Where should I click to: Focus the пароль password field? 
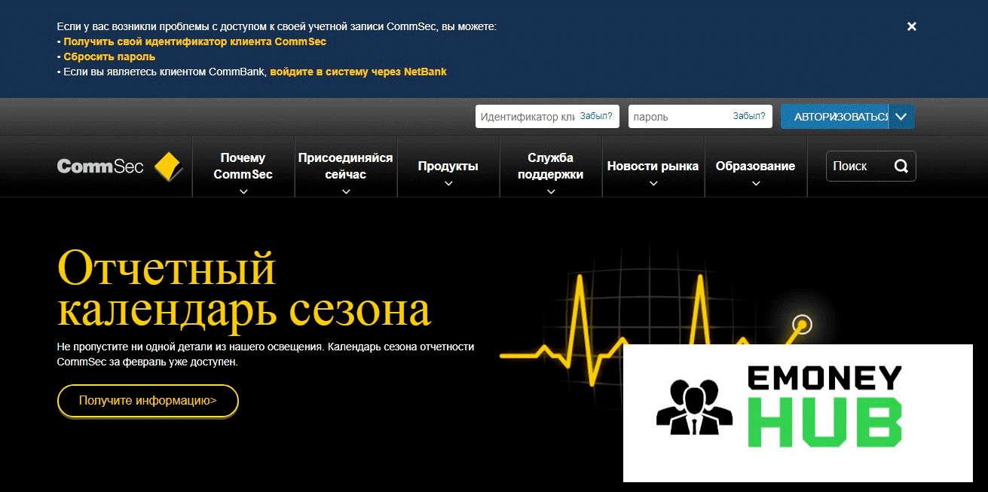tap(700, 117)
